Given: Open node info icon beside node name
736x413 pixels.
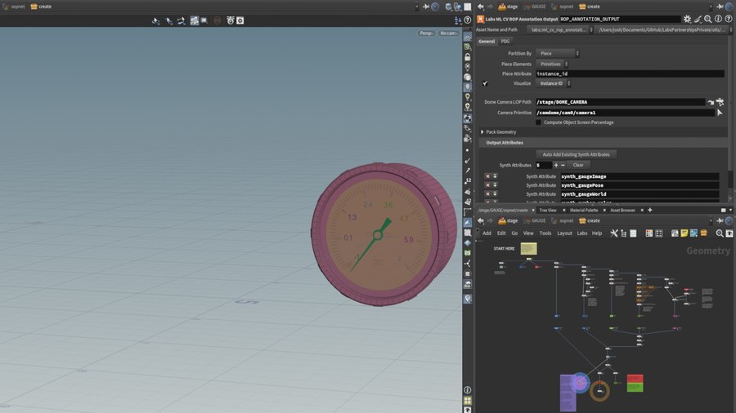Looking at the screenshot, I should coord(718,19).
